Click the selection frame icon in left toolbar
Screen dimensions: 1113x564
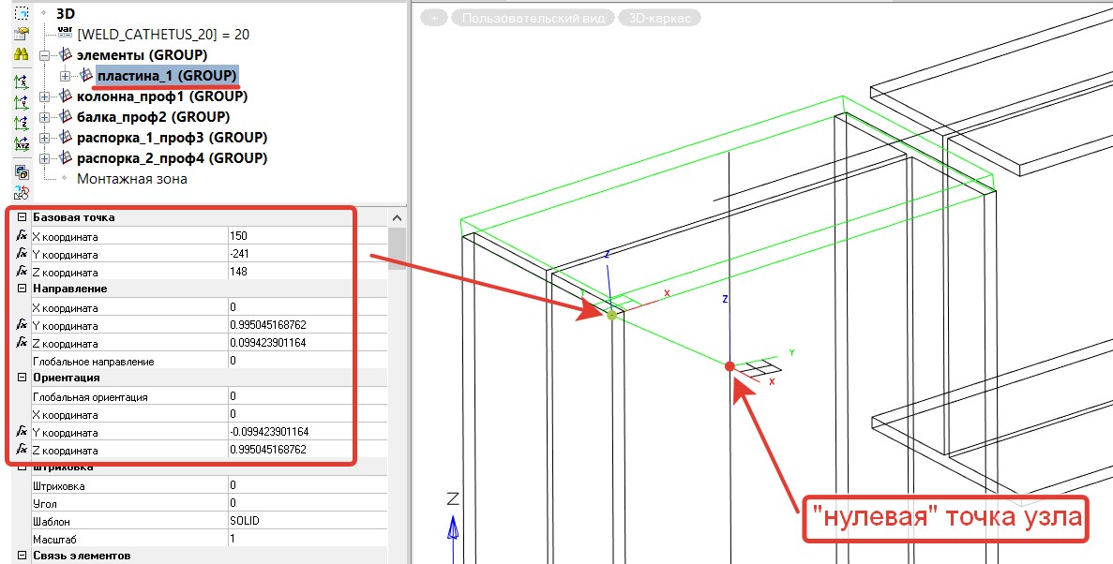tap(22, 13)
